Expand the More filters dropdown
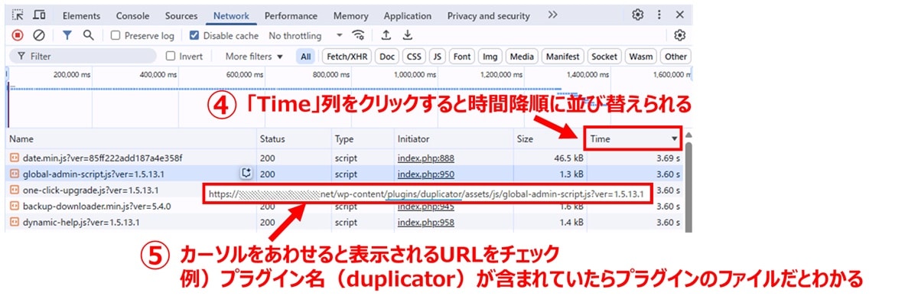This screenshot has width=918, height=306. click(254, 57)
